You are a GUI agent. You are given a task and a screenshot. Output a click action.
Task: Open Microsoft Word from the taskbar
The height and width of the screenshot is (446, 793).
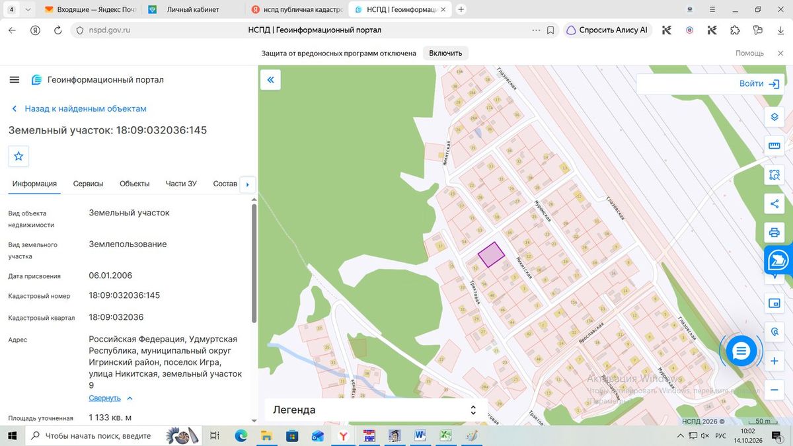(420, 435)
